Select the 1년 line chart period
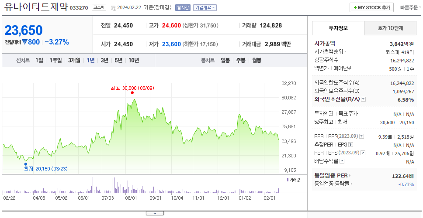The height and width of the screenshot is (218, 423). pyautogui.click(x=90, y=60)
